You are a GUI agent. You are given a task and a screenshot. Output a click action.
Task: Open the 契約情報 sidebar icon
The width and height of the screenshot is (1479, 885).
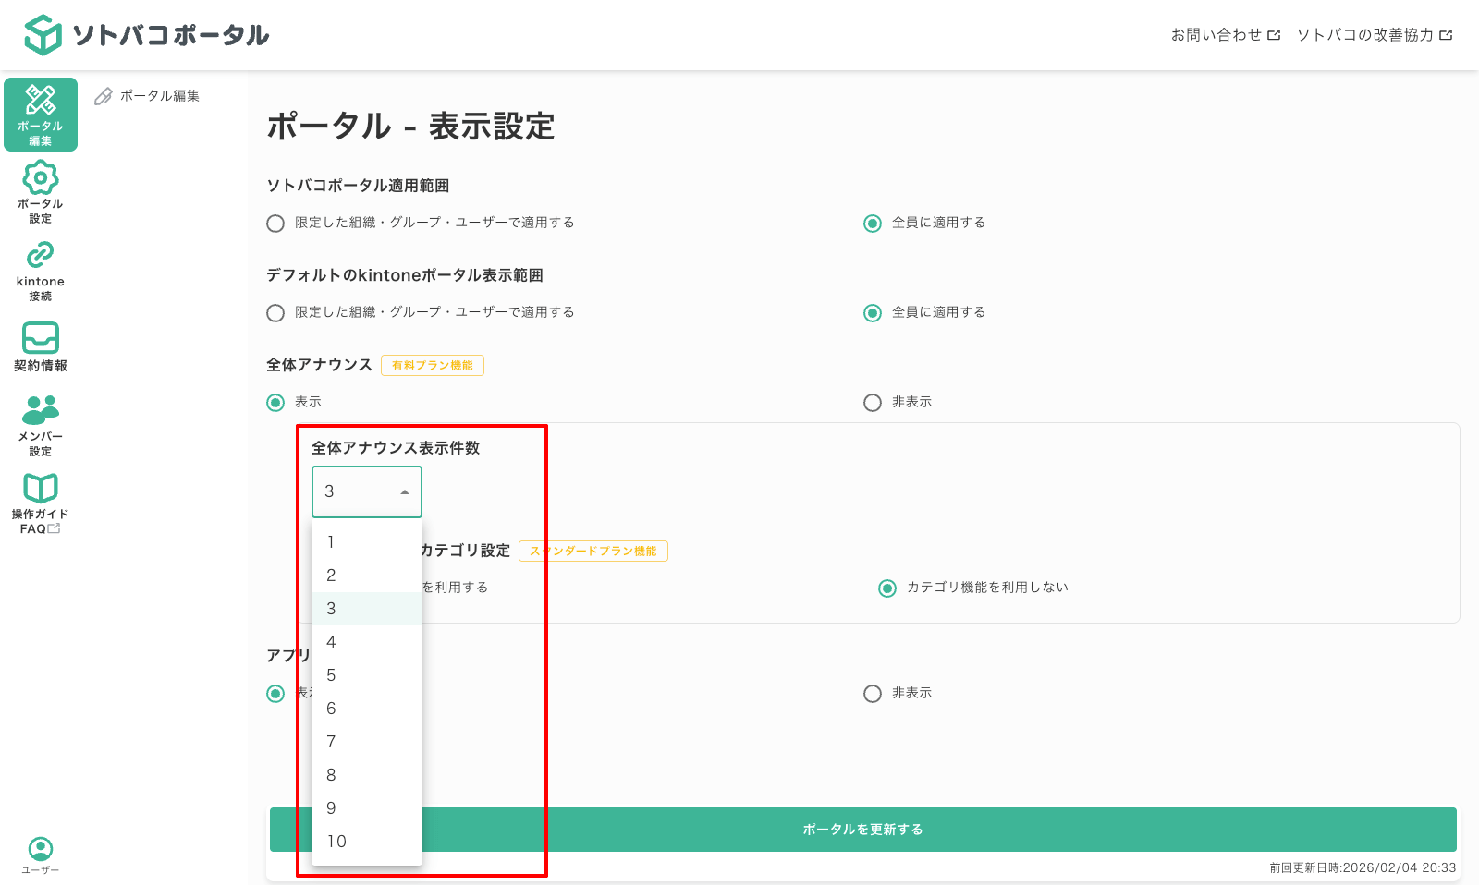[40, 347]
